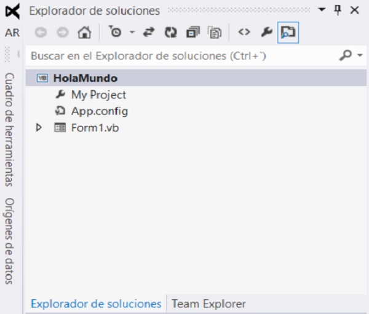Click the Back navigation arrow in toolbar
This screenshot has height=314, width=369.
coord(41,32)
